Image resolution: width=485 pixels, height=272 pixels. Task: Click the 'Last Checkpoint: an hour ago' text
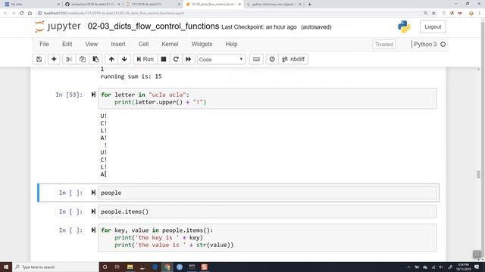[x=259, y=27]
